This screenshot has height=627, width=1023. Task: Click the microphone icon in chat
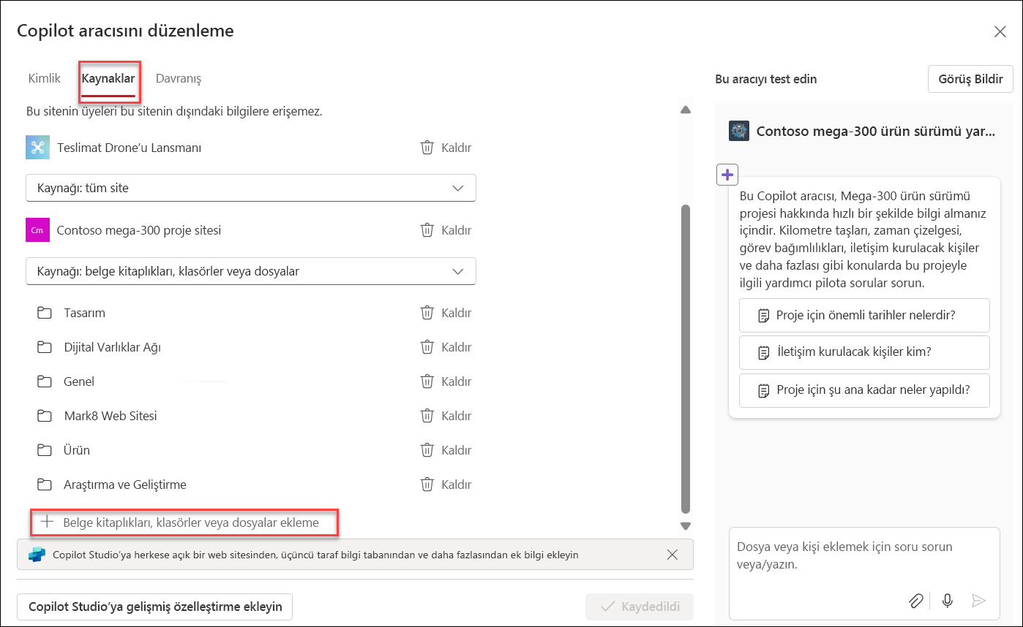pyautogui.click(x=948, y=601)
